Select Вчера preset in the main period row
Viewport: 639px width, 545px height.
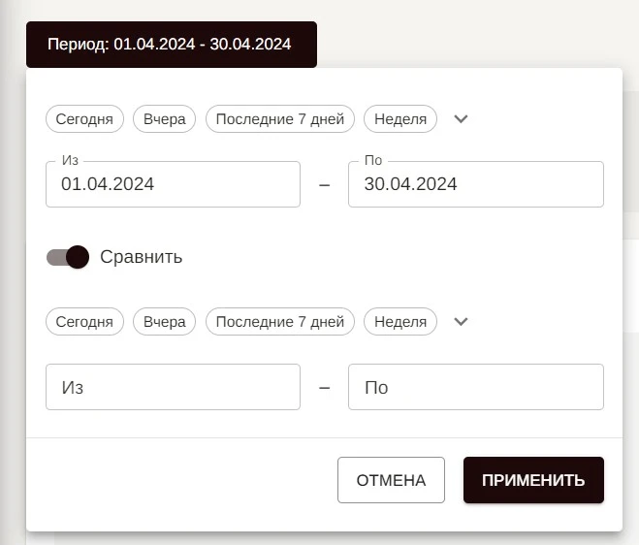164,119
